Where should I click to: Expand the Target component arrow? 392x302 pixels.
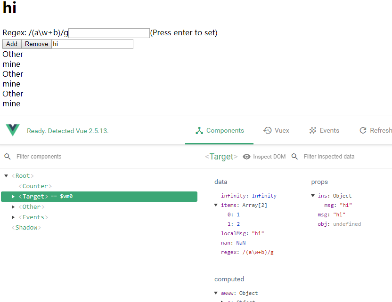click(x=13, y=197)
